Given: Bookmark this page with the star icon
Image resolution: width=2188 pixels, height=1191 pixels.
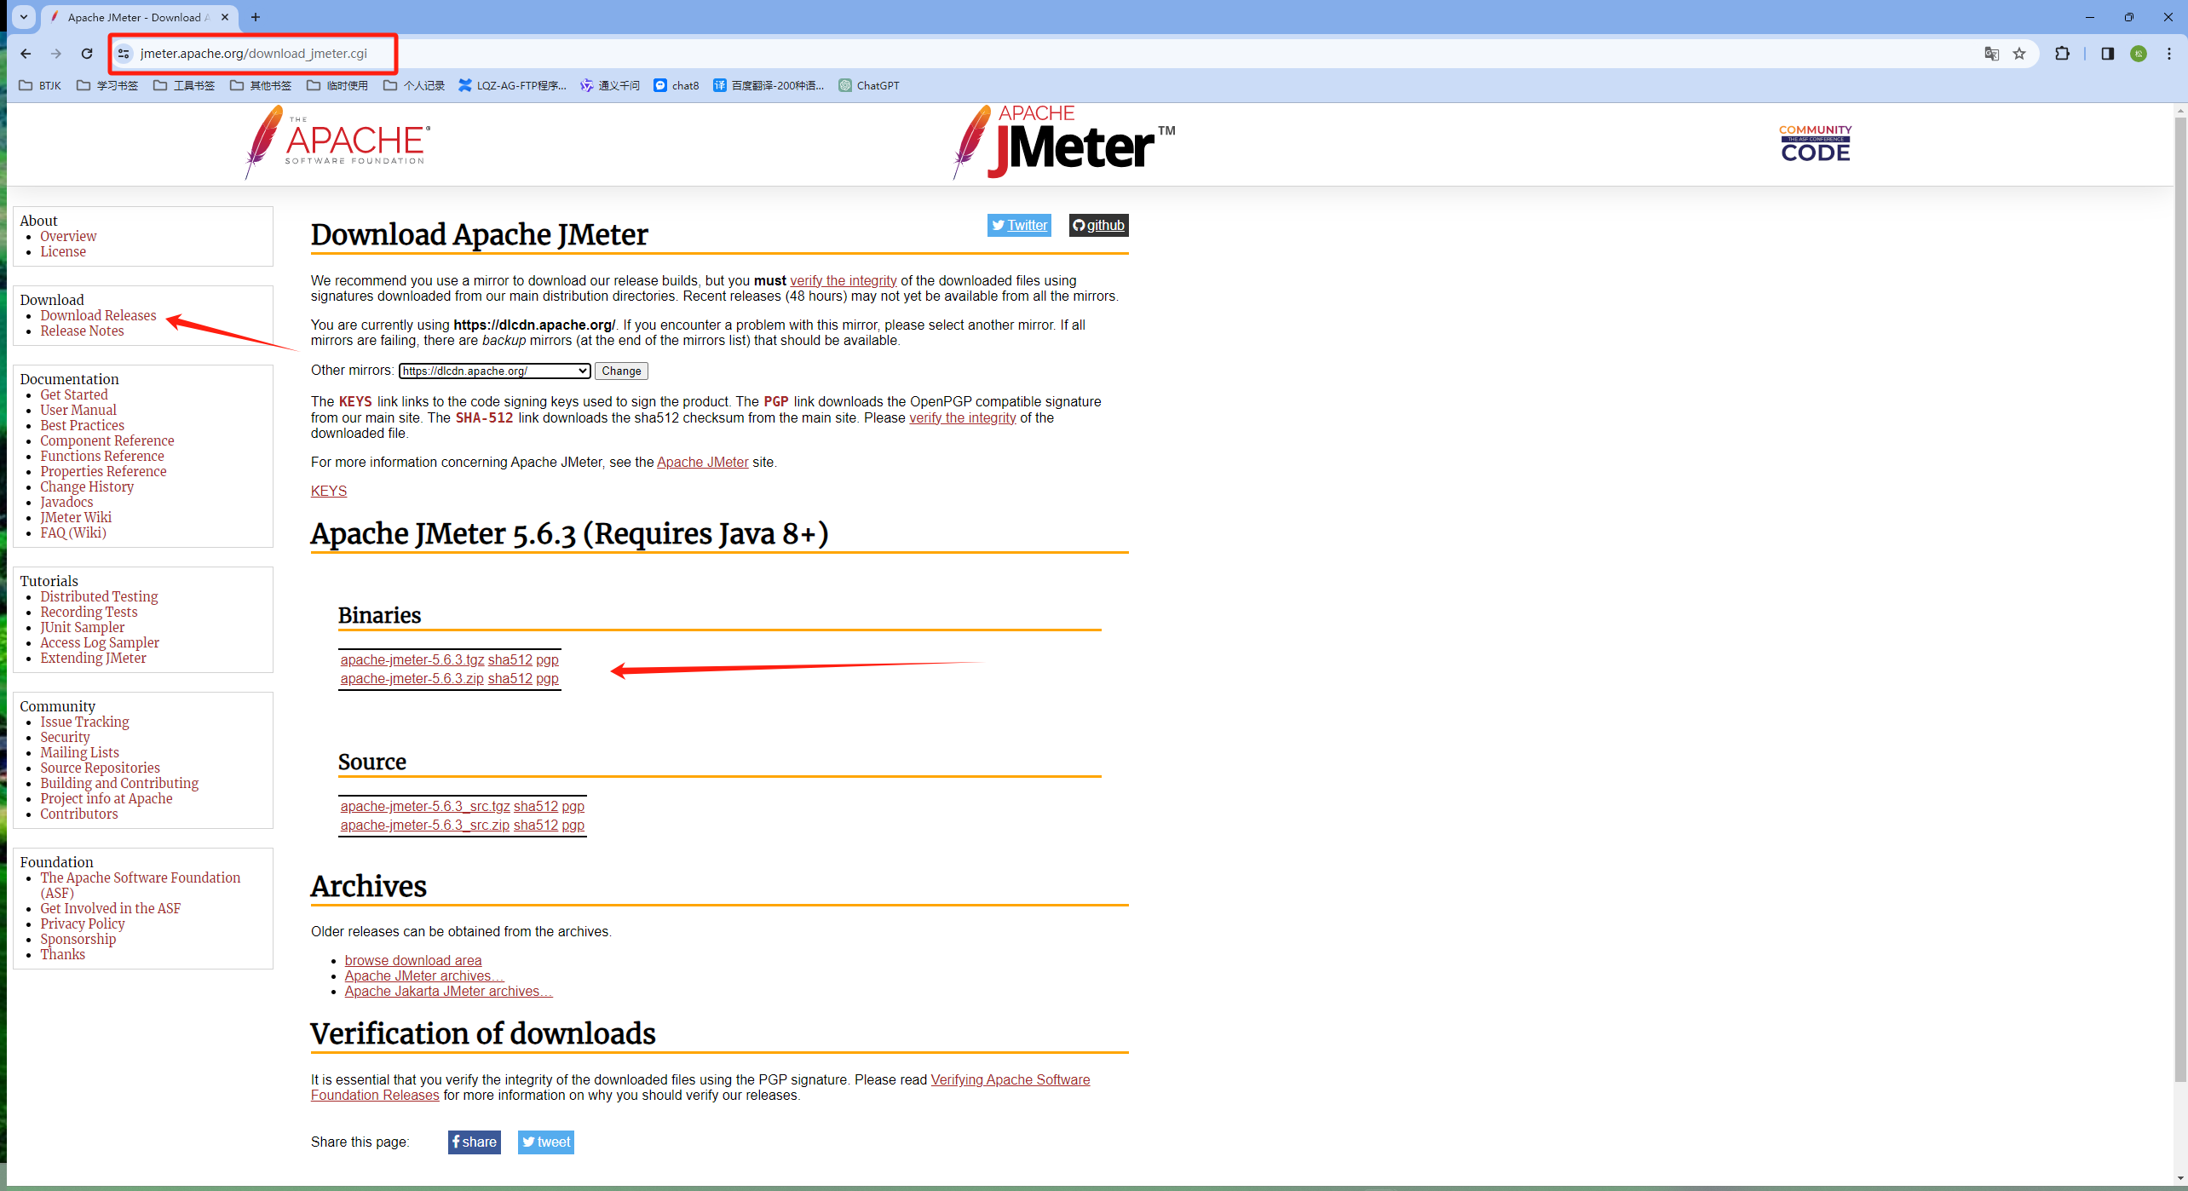Looking at the screenshot, I should coord(2019,54).
